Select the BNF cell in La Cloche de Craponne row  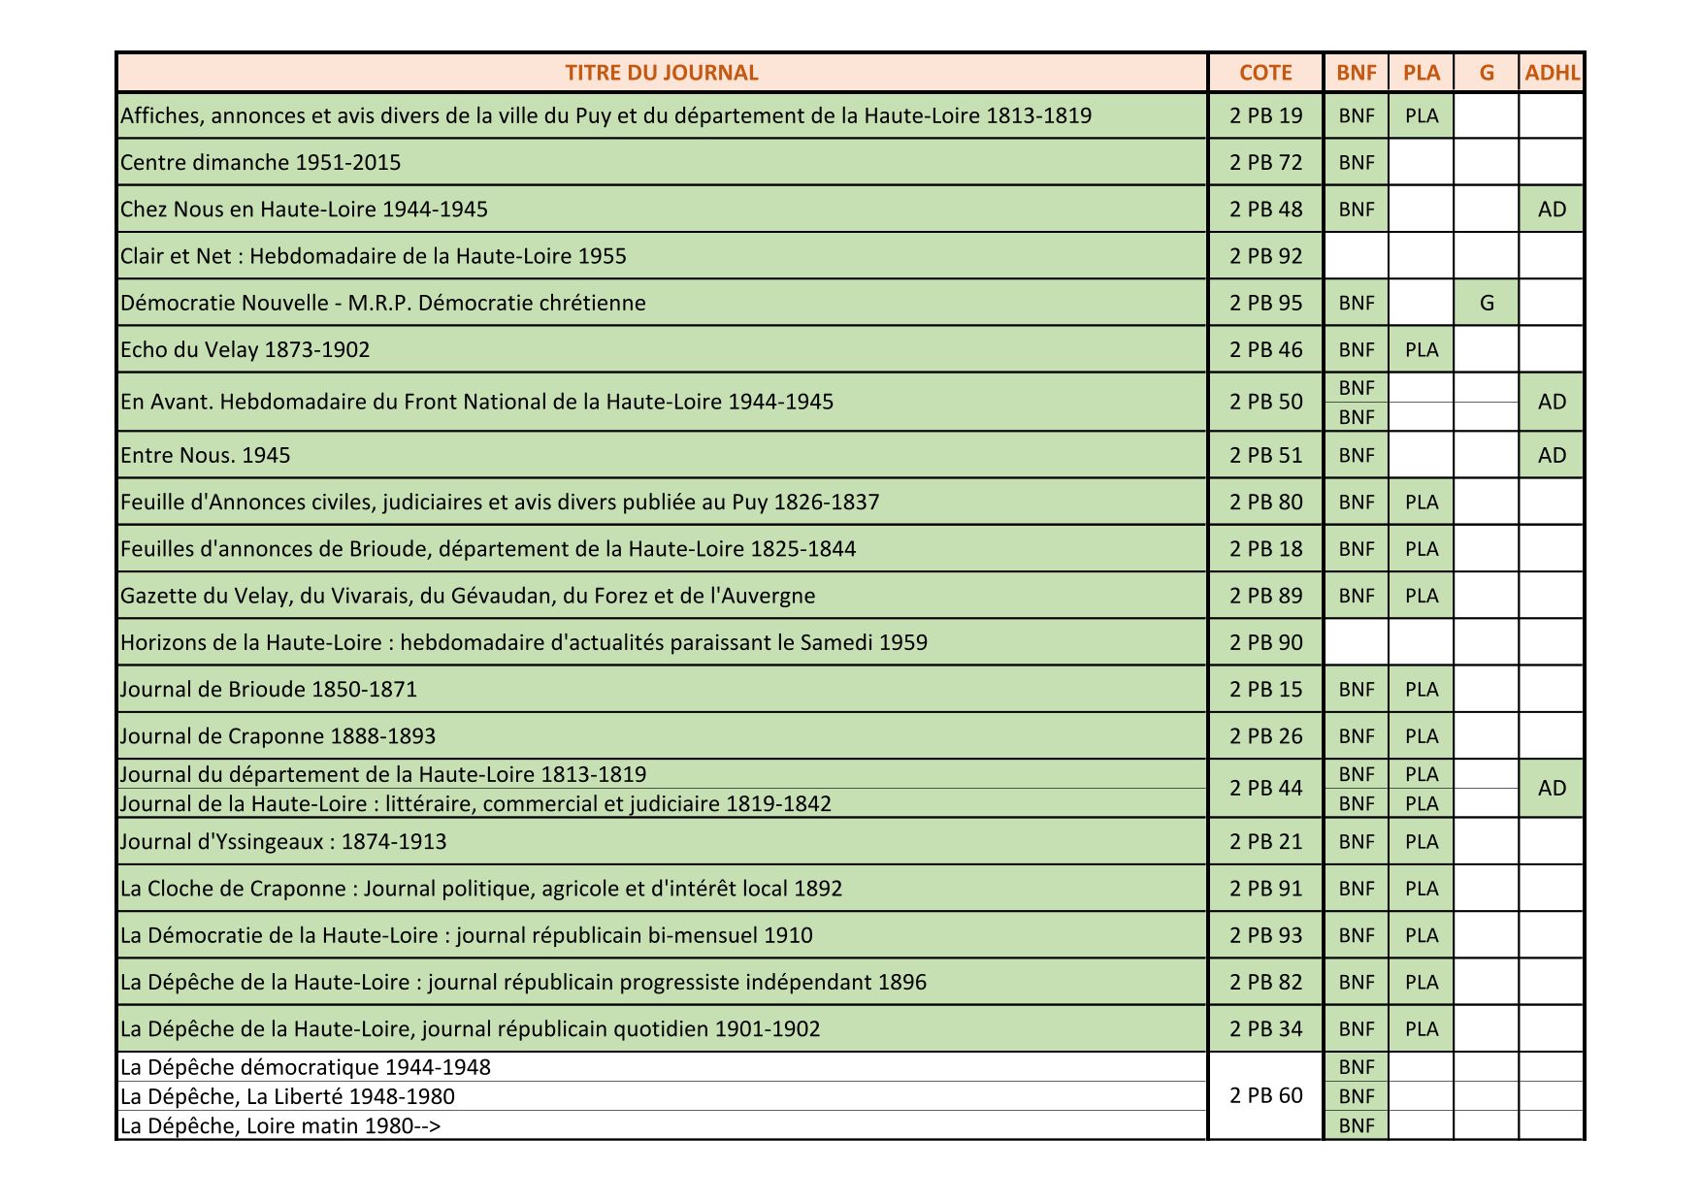coord(1356,889)
